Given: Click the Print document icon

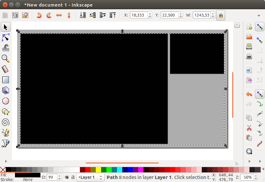Looking at the screenshot, I should pos(249,56).
